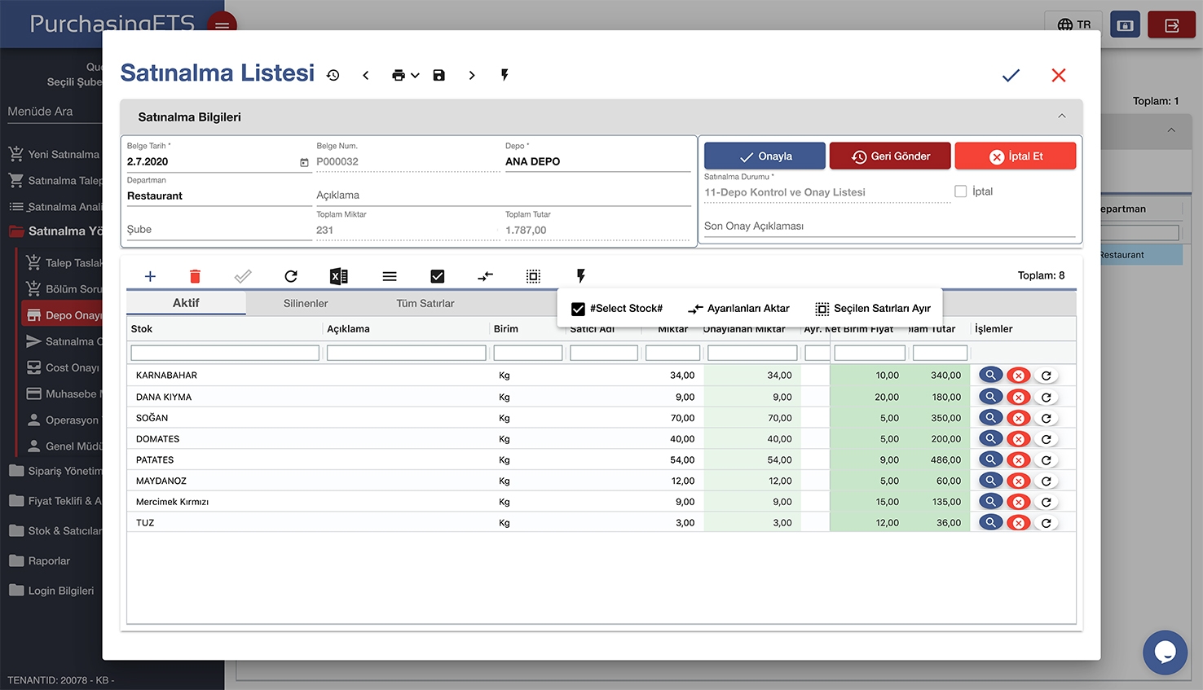
Task: Click the Son Onay Açıklaması field
Action: point(890,226)
